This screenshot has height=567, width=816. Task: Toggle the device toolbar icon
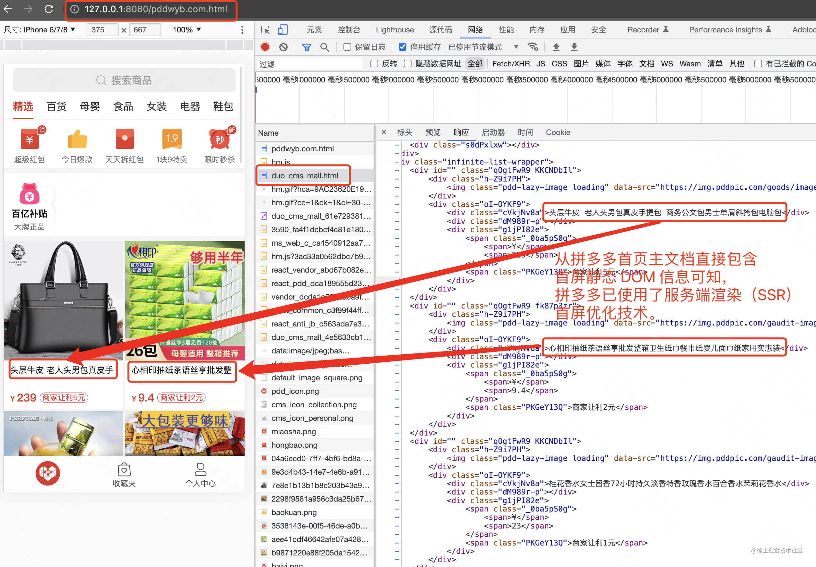(282, 30)
